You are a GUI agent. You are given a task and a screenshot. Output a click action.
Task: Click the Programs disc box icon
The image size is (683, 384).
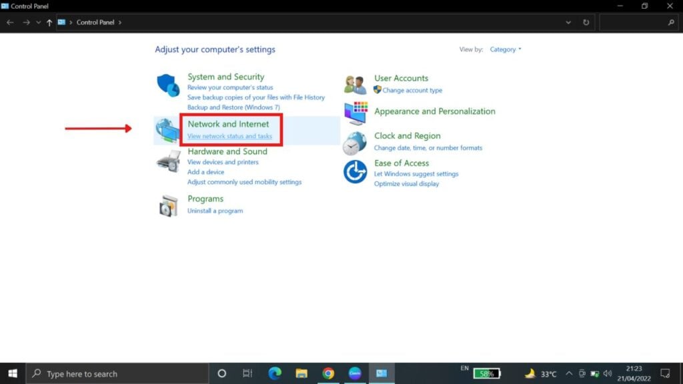coord(169,205)
